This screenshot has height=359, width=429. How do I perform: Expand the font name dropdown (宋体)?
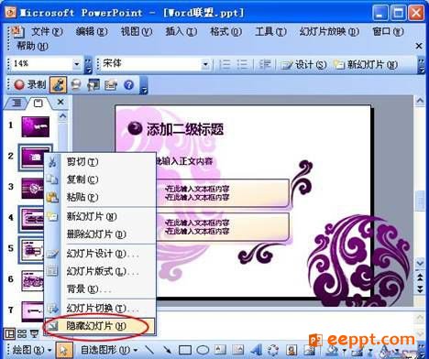[205, 64]
